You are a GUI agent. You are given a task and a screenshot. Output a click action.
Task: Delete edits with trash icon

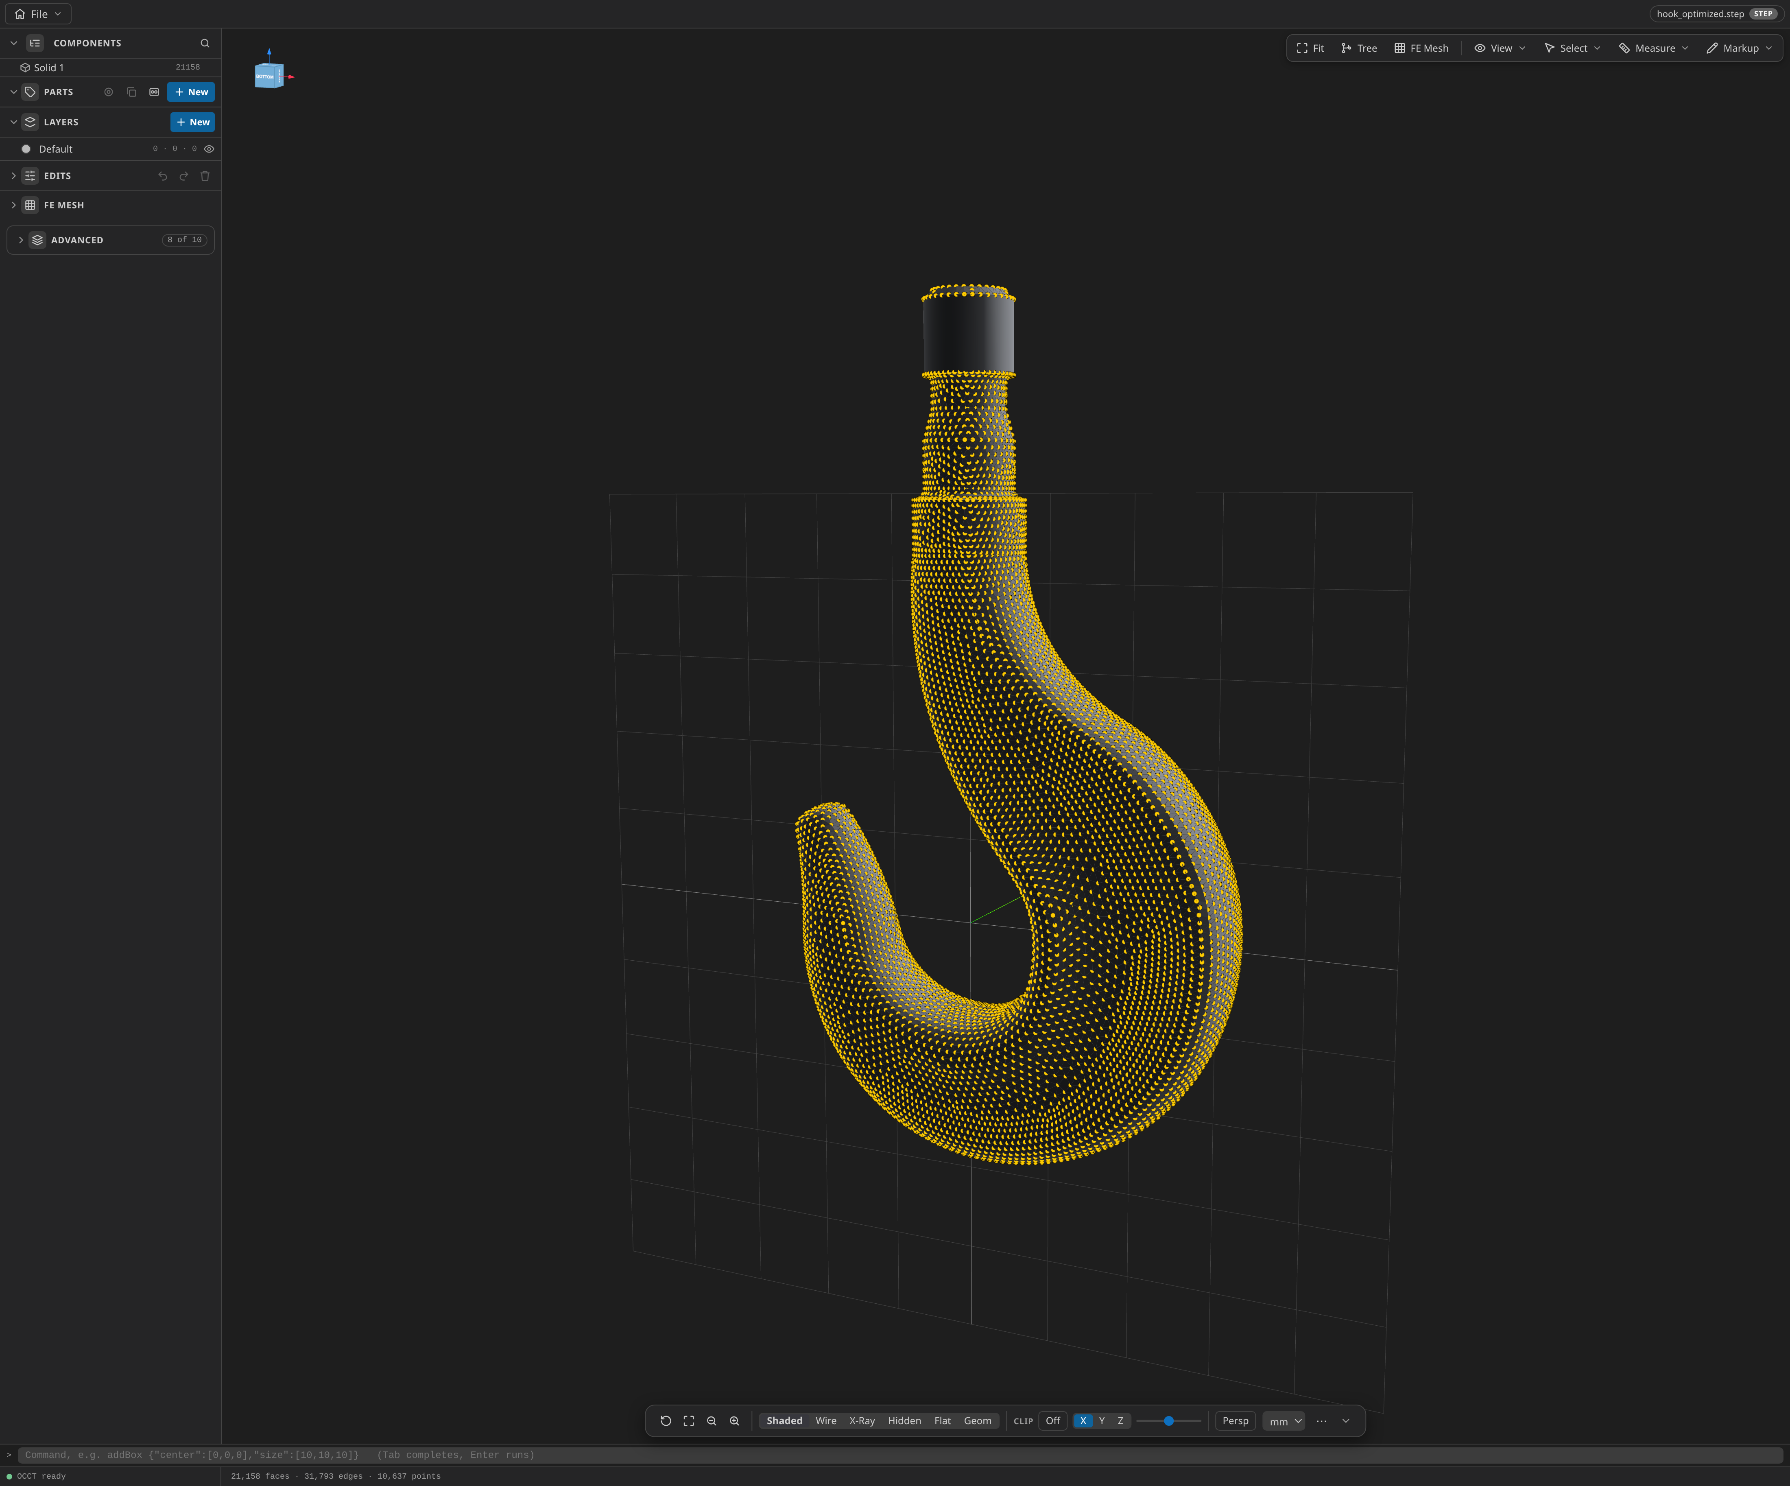tap(205, 176)
